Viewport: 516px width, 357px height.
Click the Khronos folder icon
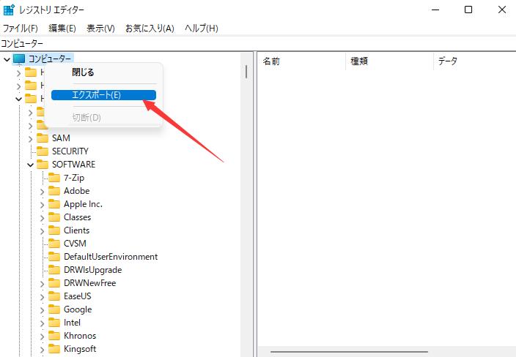click(x=54, y=336)
